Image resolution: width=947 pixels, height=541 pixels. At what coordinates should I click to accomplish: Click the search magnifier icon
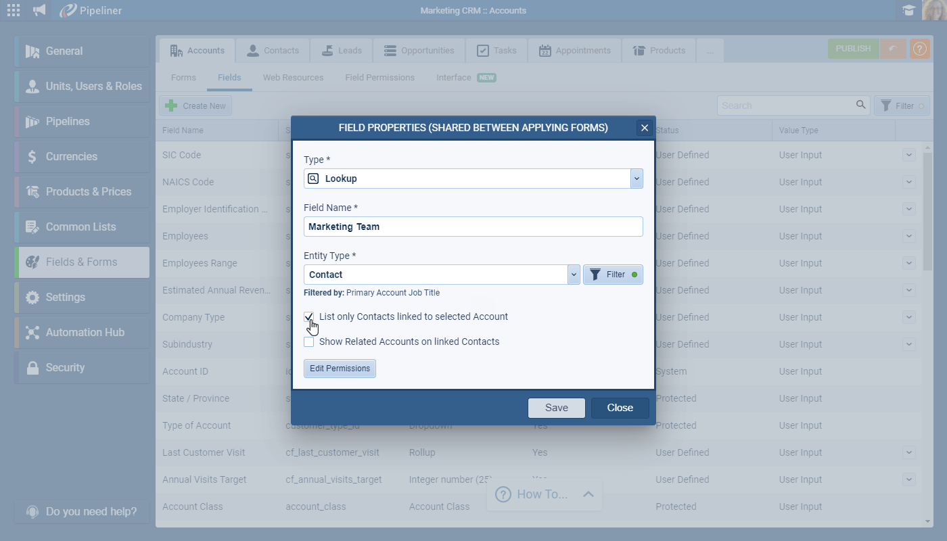tap(860, 105)
